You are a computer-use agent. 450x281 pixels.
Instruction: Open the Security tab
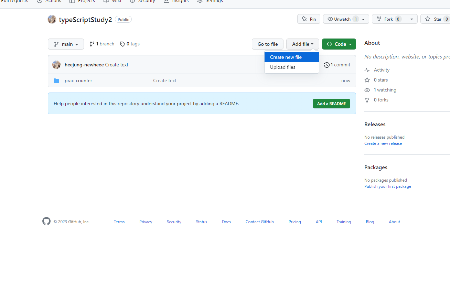tap(142, 1)
